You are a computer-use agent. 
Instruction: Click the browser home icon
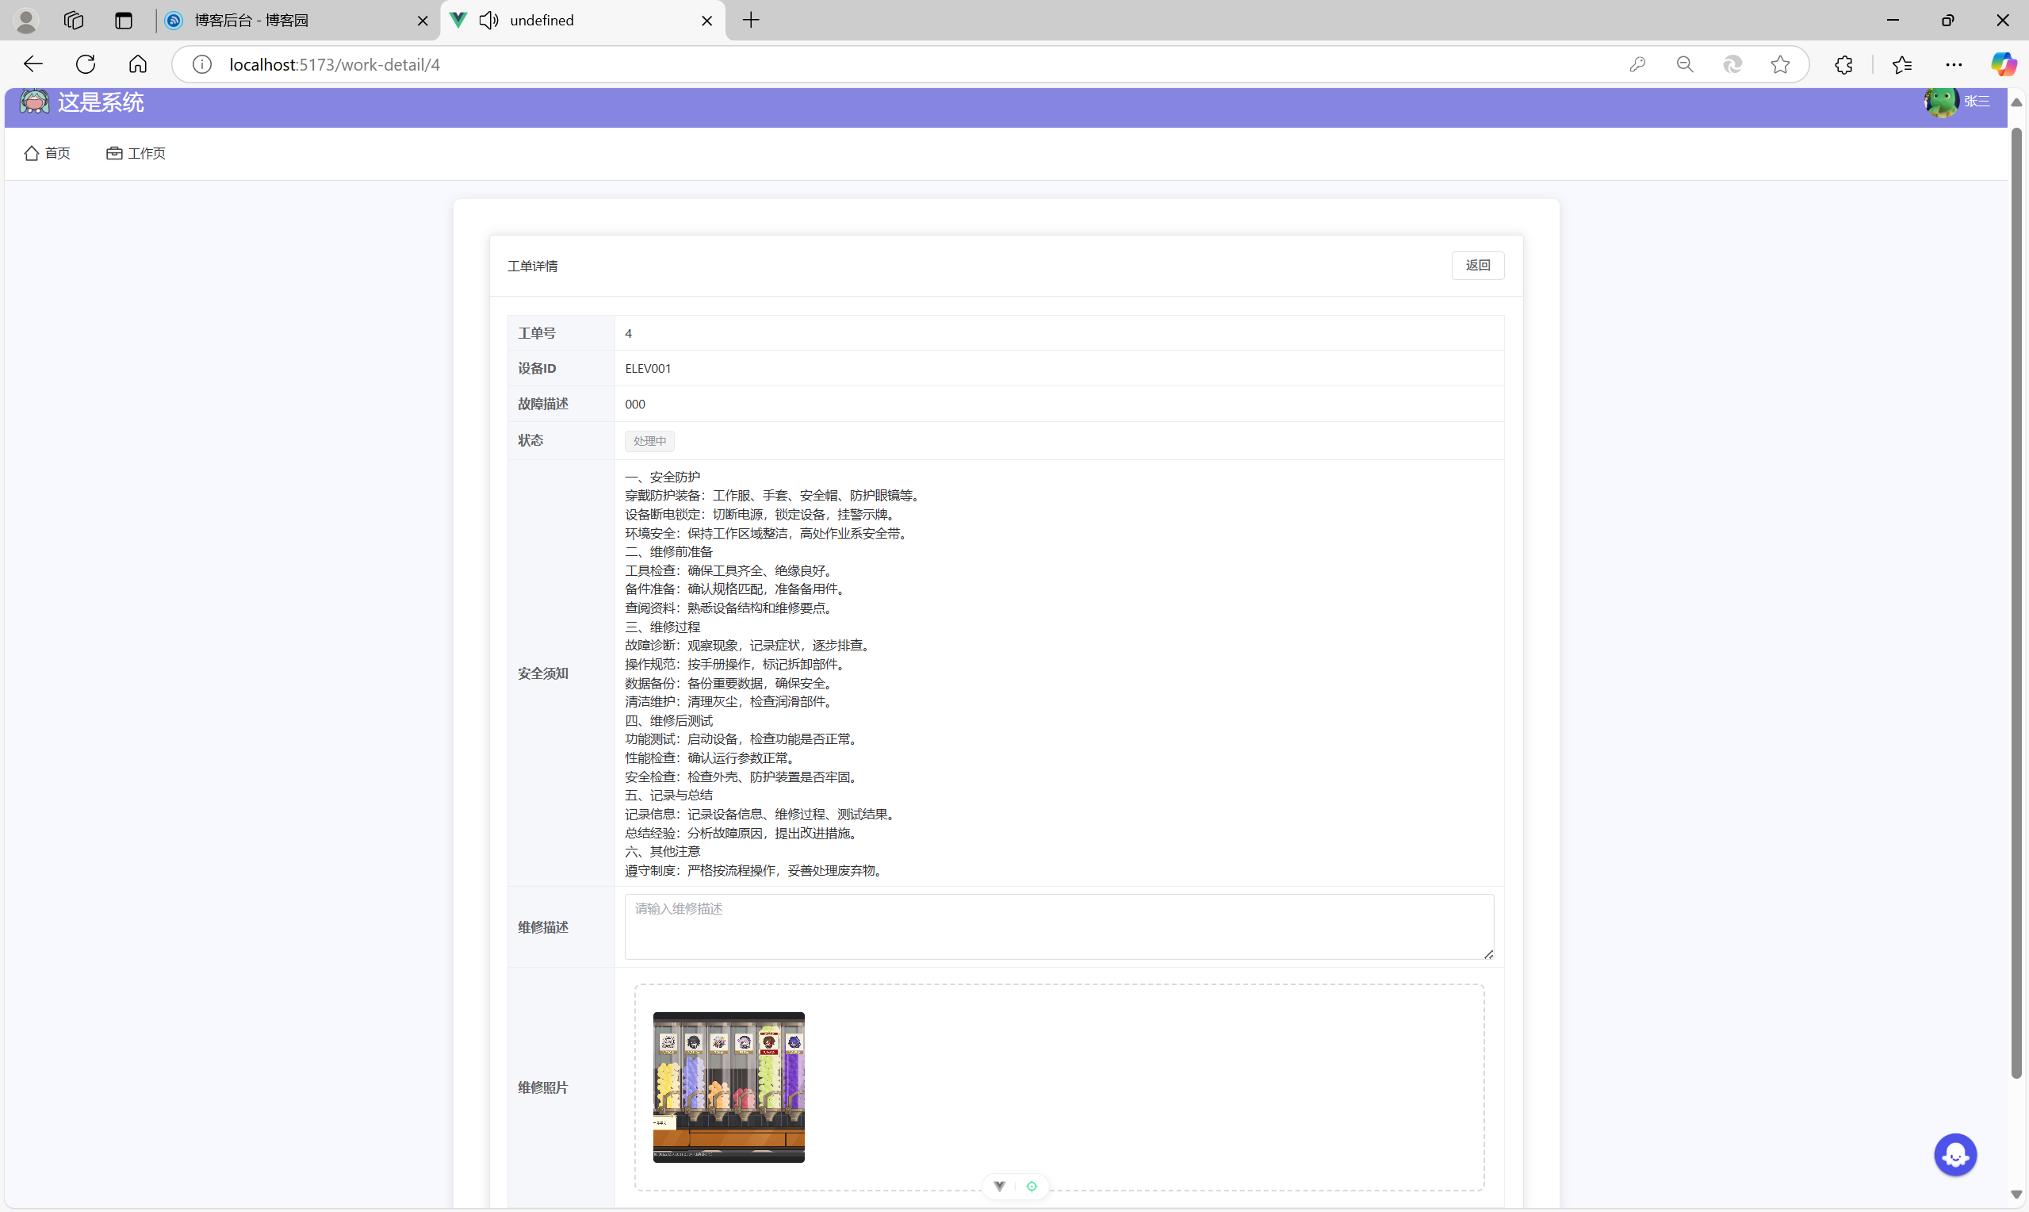point(138,64)
